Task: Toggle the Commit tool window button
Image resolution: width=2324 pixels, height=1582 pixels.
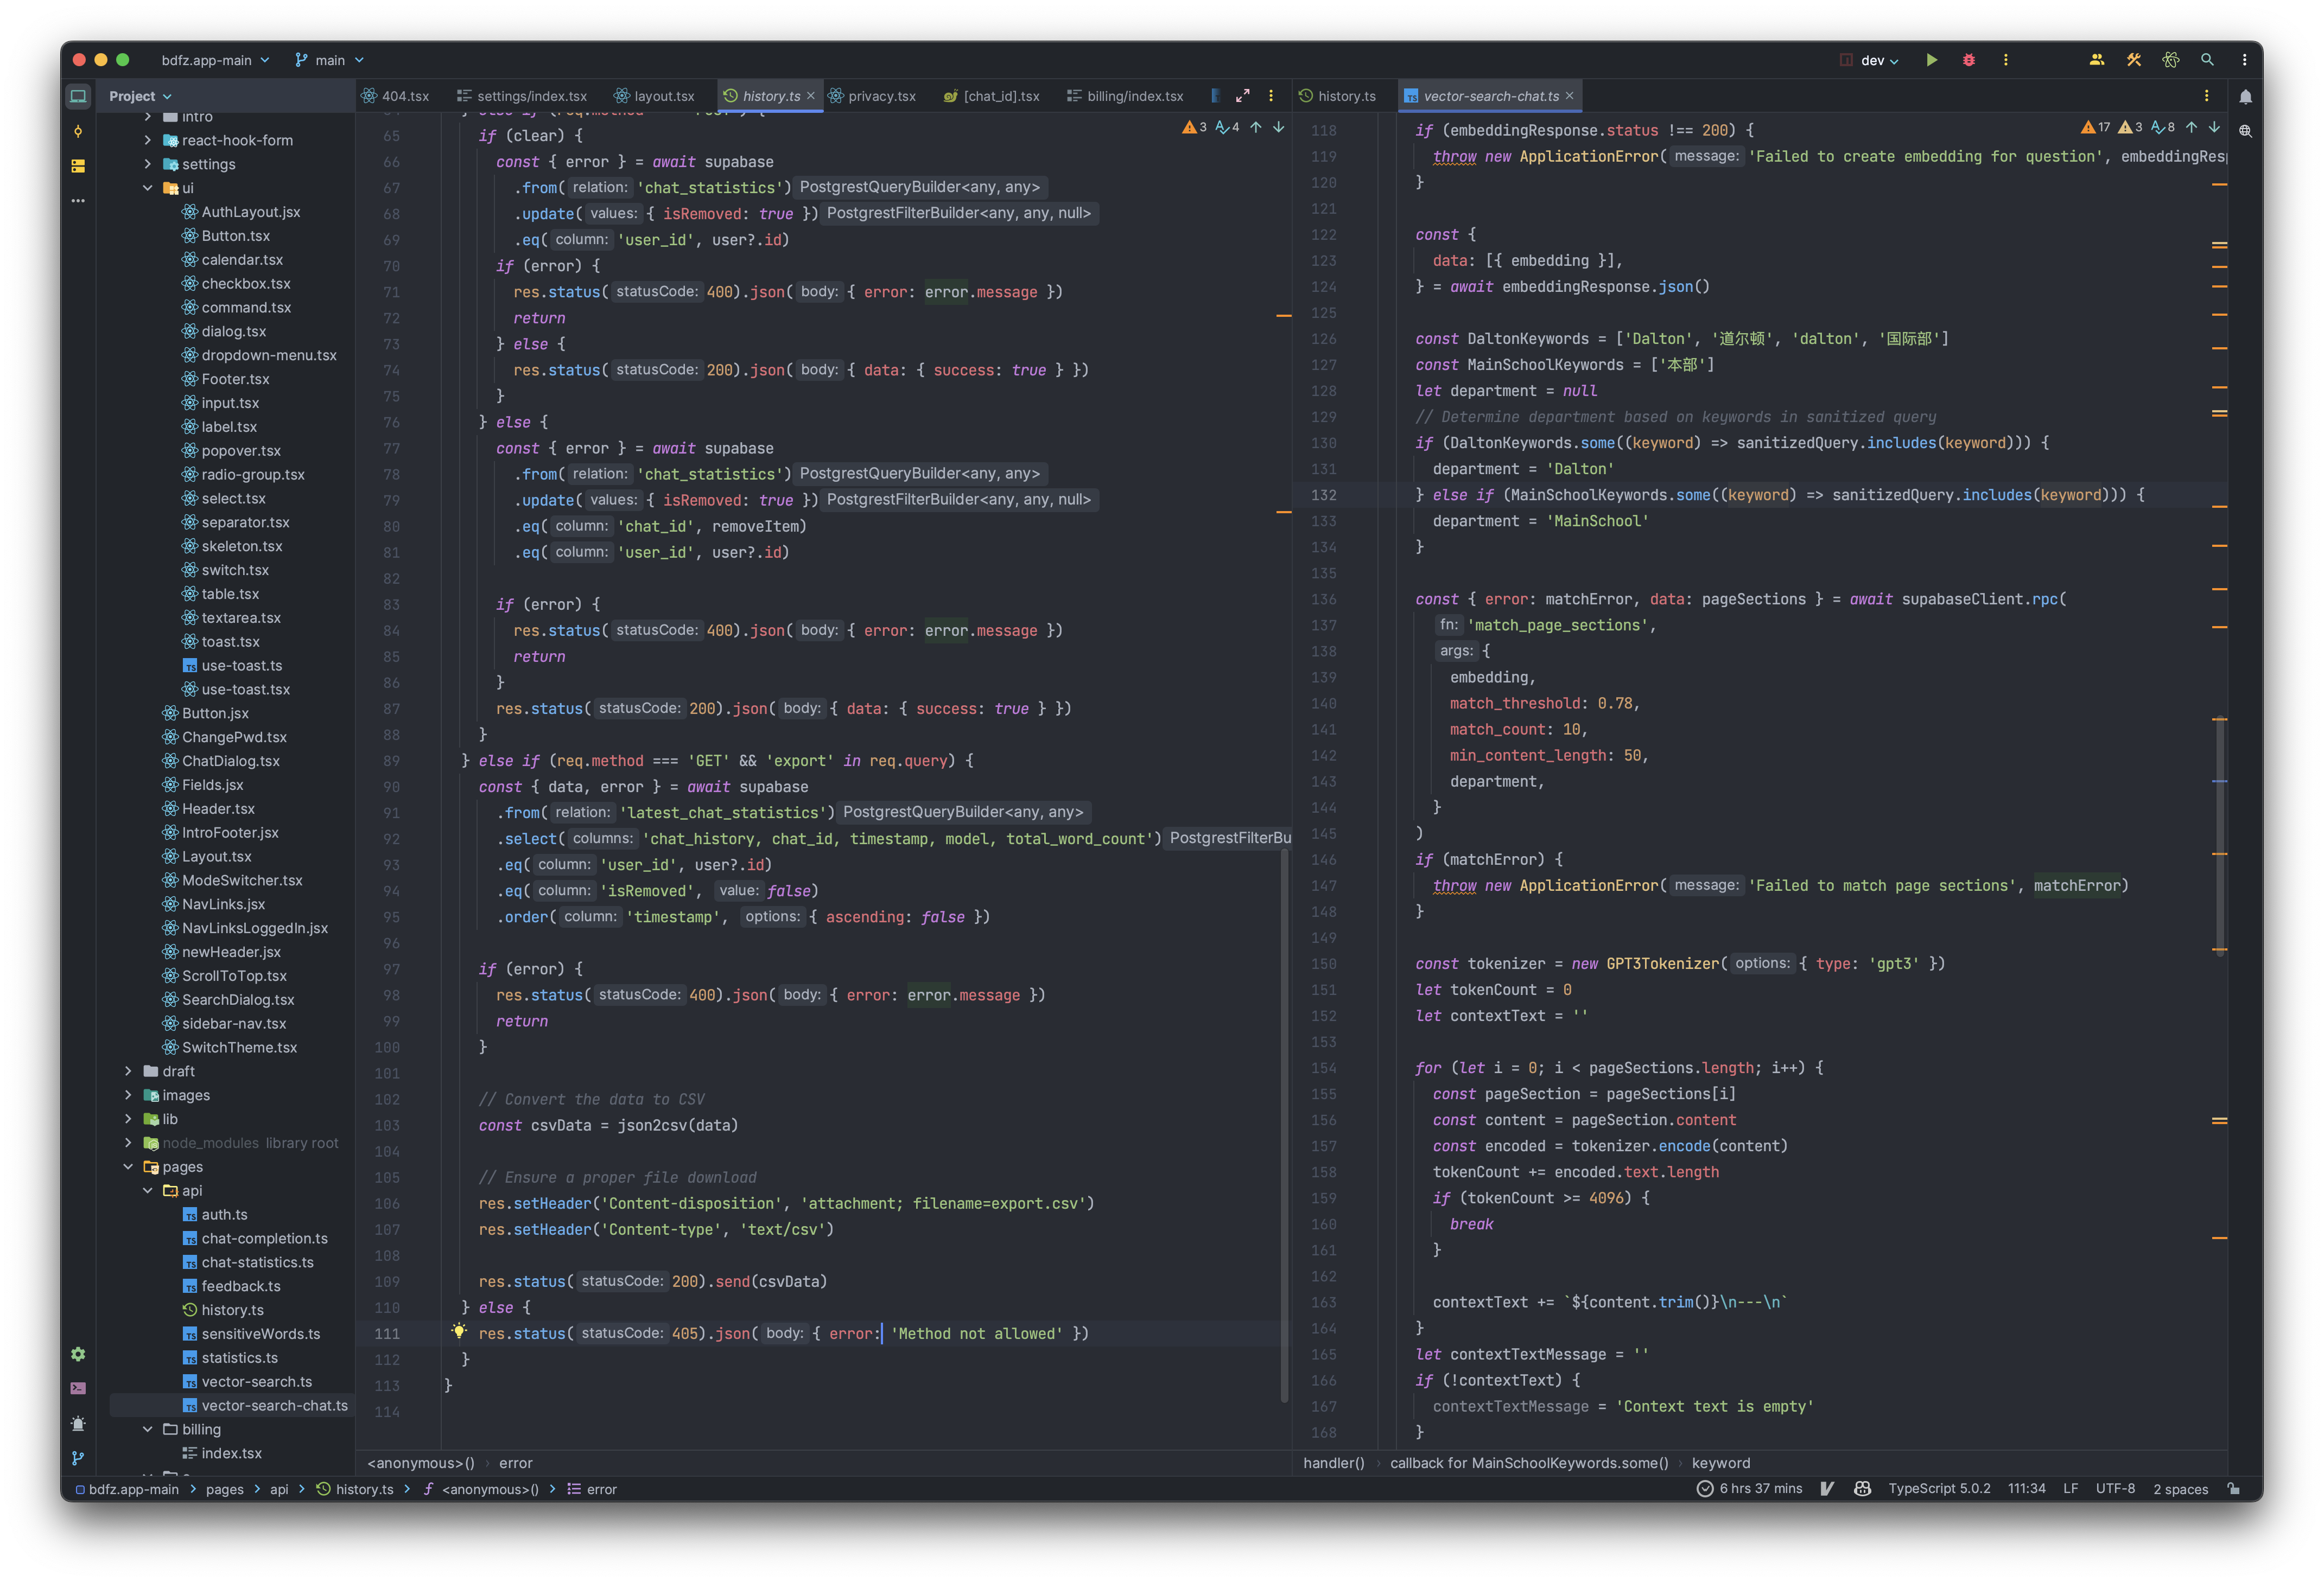Action: (x=78, y=131)
